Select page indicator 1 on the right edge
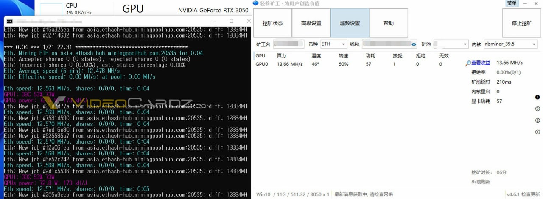This screenshot has width=543, height=199. [x=537, y=97]
